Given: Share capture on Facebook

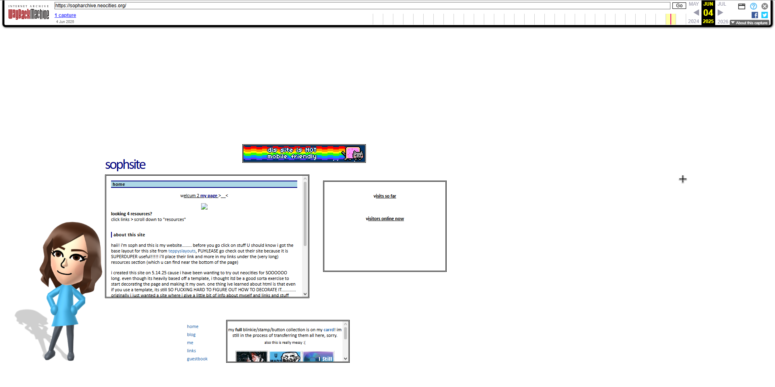Looking at the screenshot, I should (x=754, y=15).
